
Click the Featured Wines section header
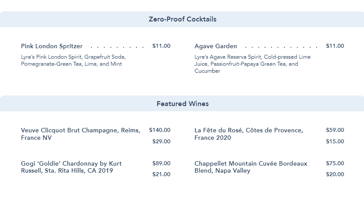[182, 104]
